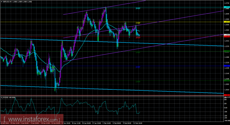Click the red level label below current price

(x=138, y=38)
